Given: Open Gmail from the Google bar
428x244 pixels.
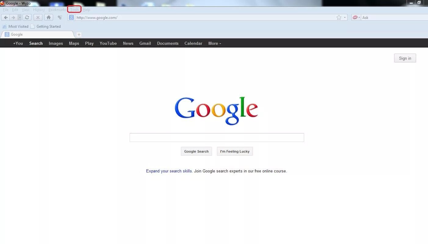Looking at the screenshot, I should point(145,43).
